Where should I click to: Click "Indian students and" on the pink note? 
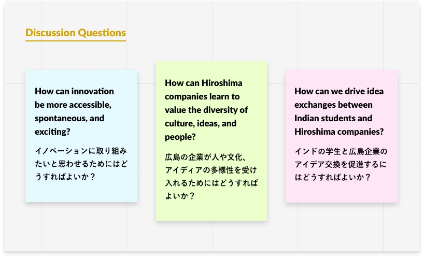[333, 118]
